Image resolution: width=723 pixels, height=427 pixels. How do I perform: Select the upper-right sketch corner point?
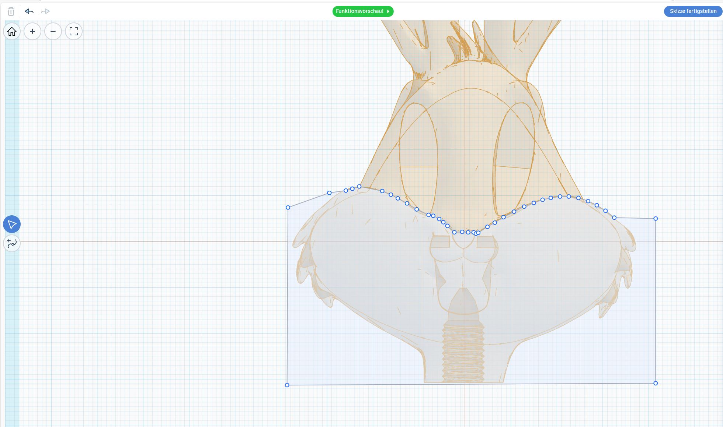pos(656,219)
